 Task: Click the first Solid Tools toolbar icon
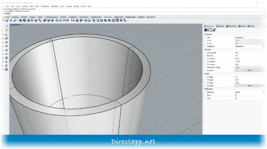click(3, 21)
